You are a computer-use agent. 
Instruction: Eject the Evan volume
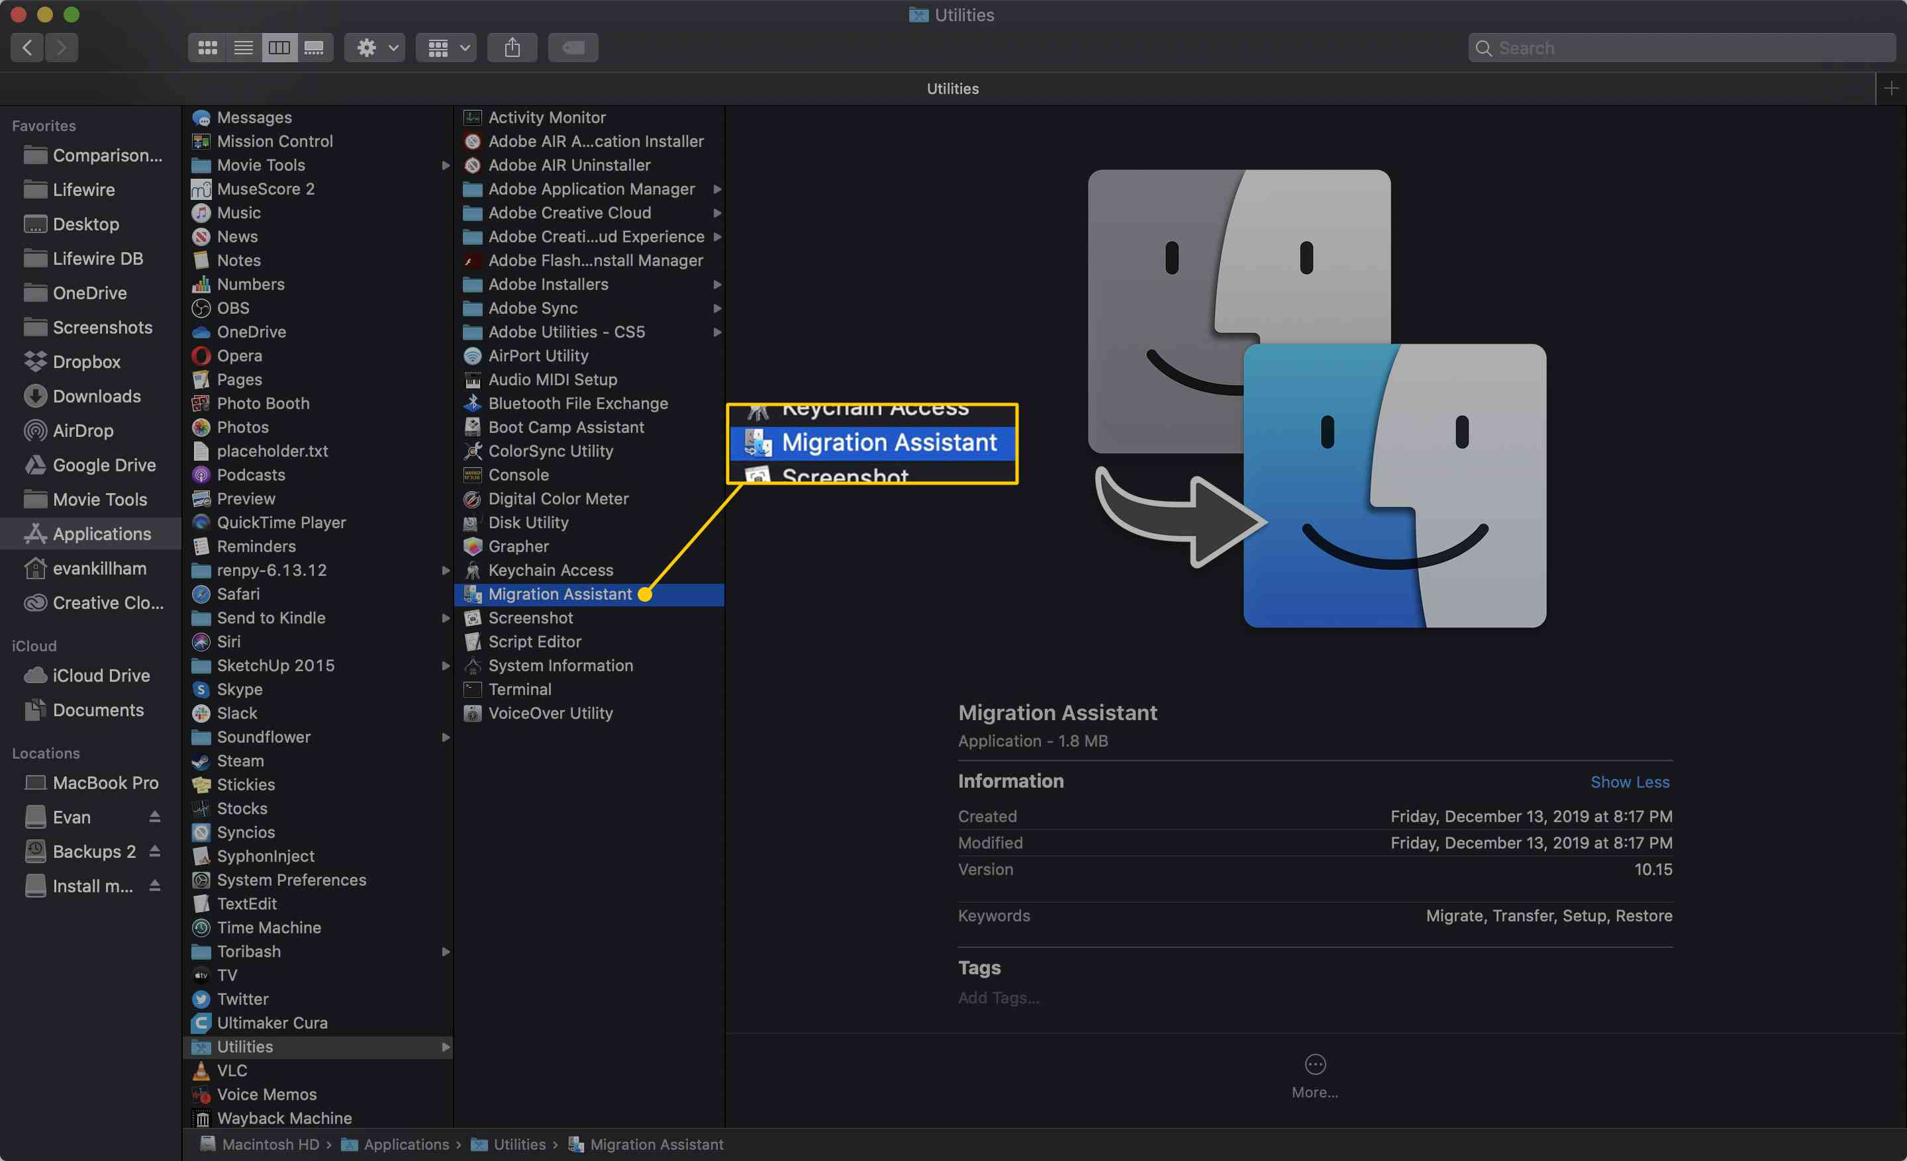[155, 817]
